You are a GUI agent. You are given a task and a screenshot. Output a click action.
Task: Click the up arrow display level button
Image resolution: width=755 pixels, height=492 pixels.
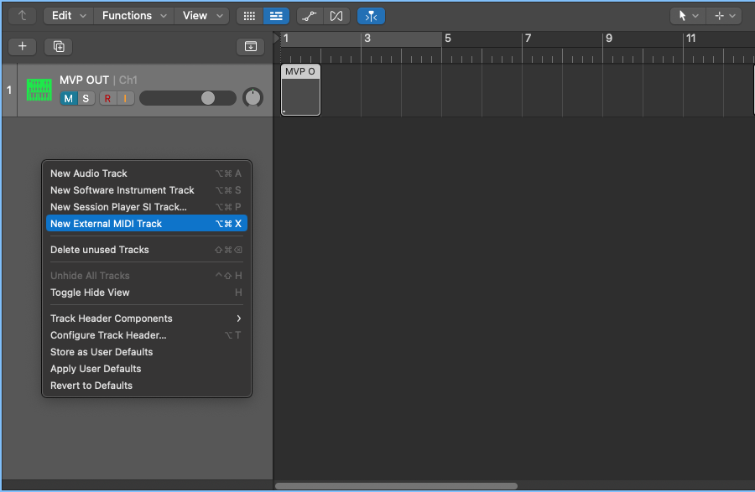coord(22,16)
